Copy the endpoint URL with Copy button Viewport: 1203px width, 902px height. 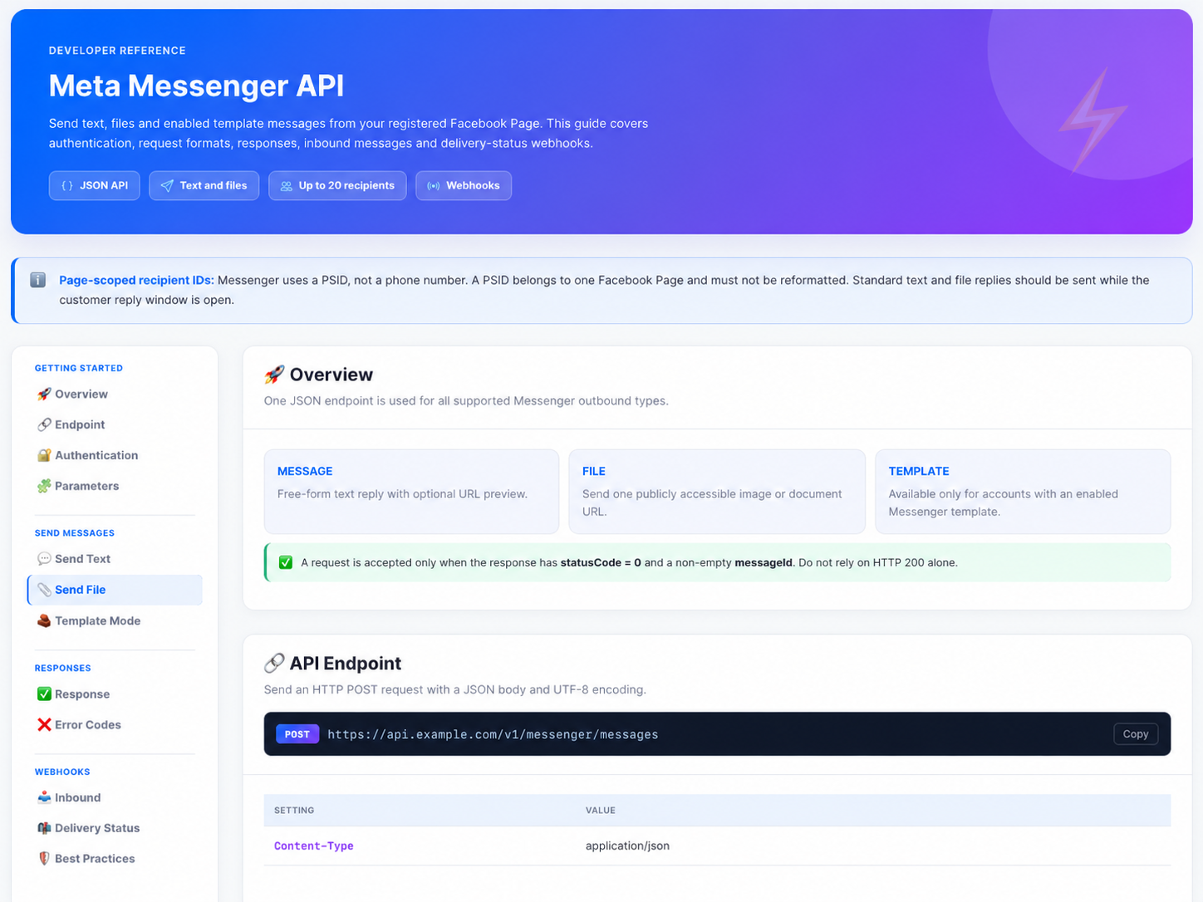[1136, 734]
